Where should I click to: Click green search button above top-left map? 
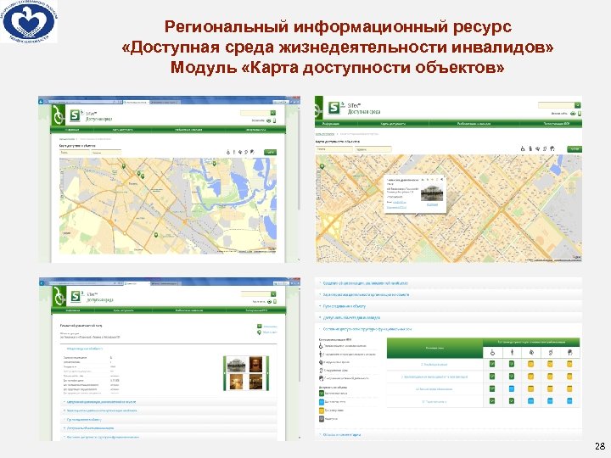(270, 153)
